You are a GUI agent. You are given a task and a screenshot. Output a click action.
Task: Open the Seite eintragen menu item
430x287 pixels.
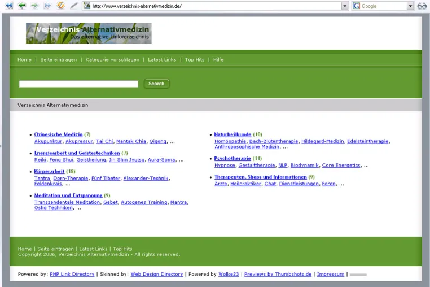click(x=59, y=59)
